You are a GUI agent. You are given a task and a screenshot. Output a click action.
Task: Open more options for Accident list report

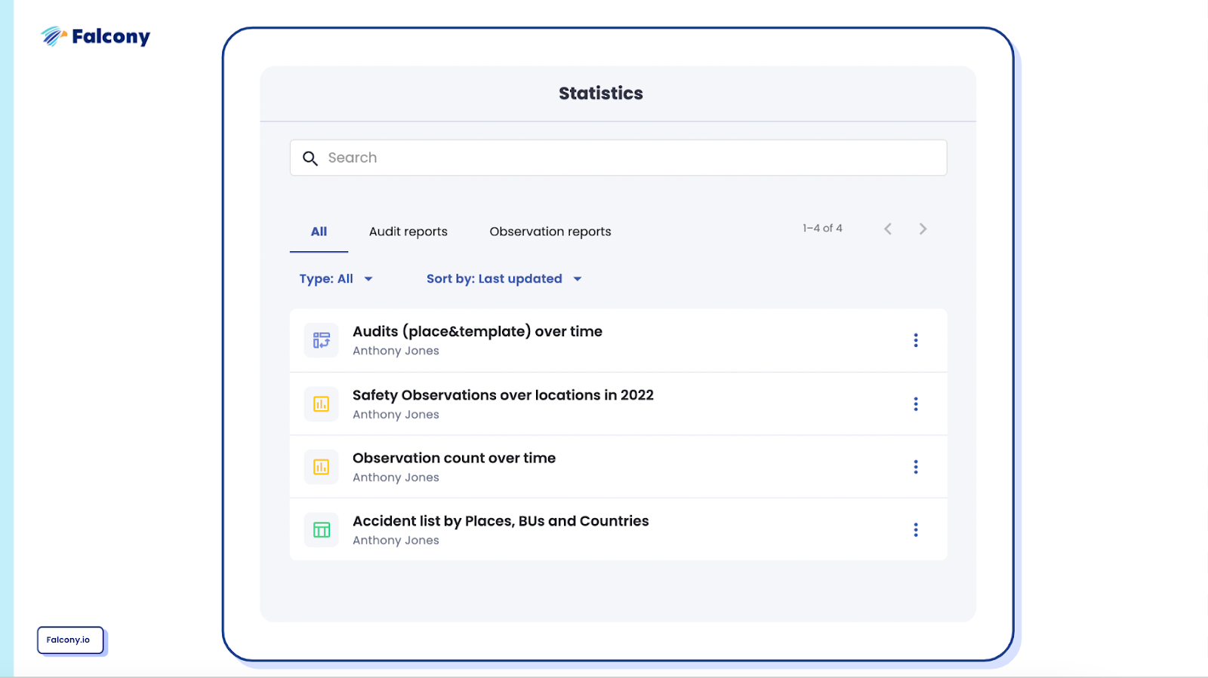(x=916, y=530)
